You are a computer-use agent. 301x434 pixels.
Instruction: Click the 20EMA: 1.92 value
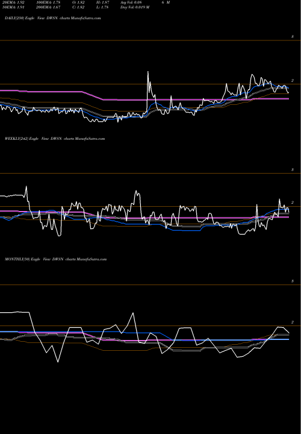point(13,2)
